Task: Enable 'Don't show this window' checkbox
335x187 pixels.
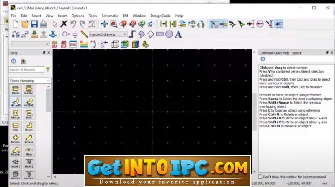Action: pyautogui.click(x=260, y=177)
